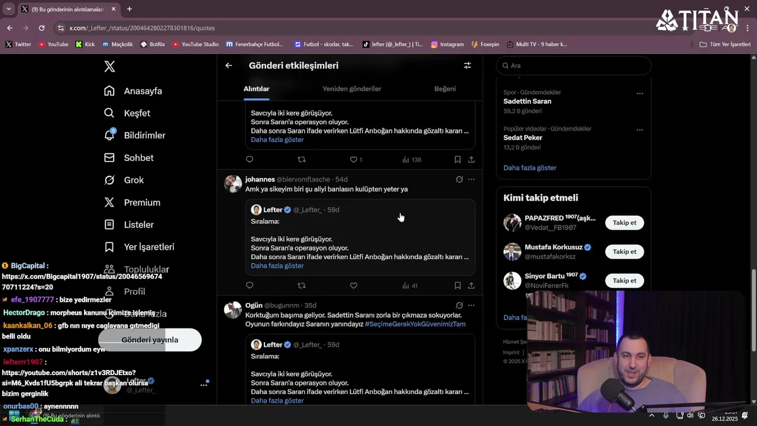Open more options on Ogün post
Viewport: 757px width, 426px height.
[x=471, y=305]
